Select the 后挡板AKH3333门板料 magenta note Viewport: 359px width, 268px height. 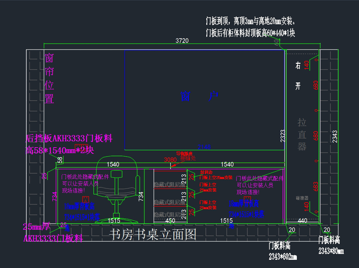[69, 138]
